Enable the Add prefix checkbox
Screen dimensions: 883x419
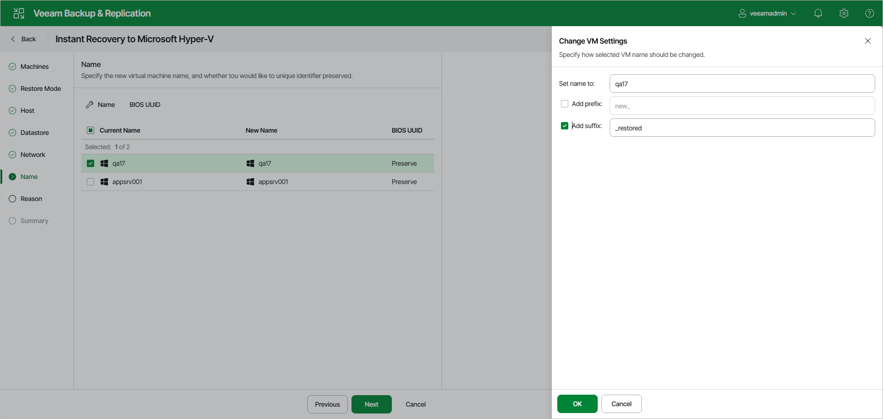click(565, 103)
